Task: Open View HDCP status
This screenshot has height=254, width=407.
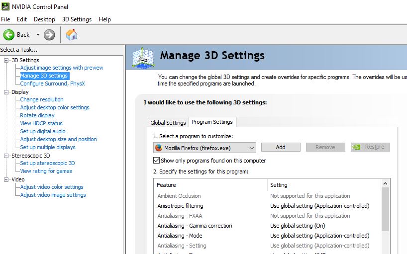Action: [41, 123]
